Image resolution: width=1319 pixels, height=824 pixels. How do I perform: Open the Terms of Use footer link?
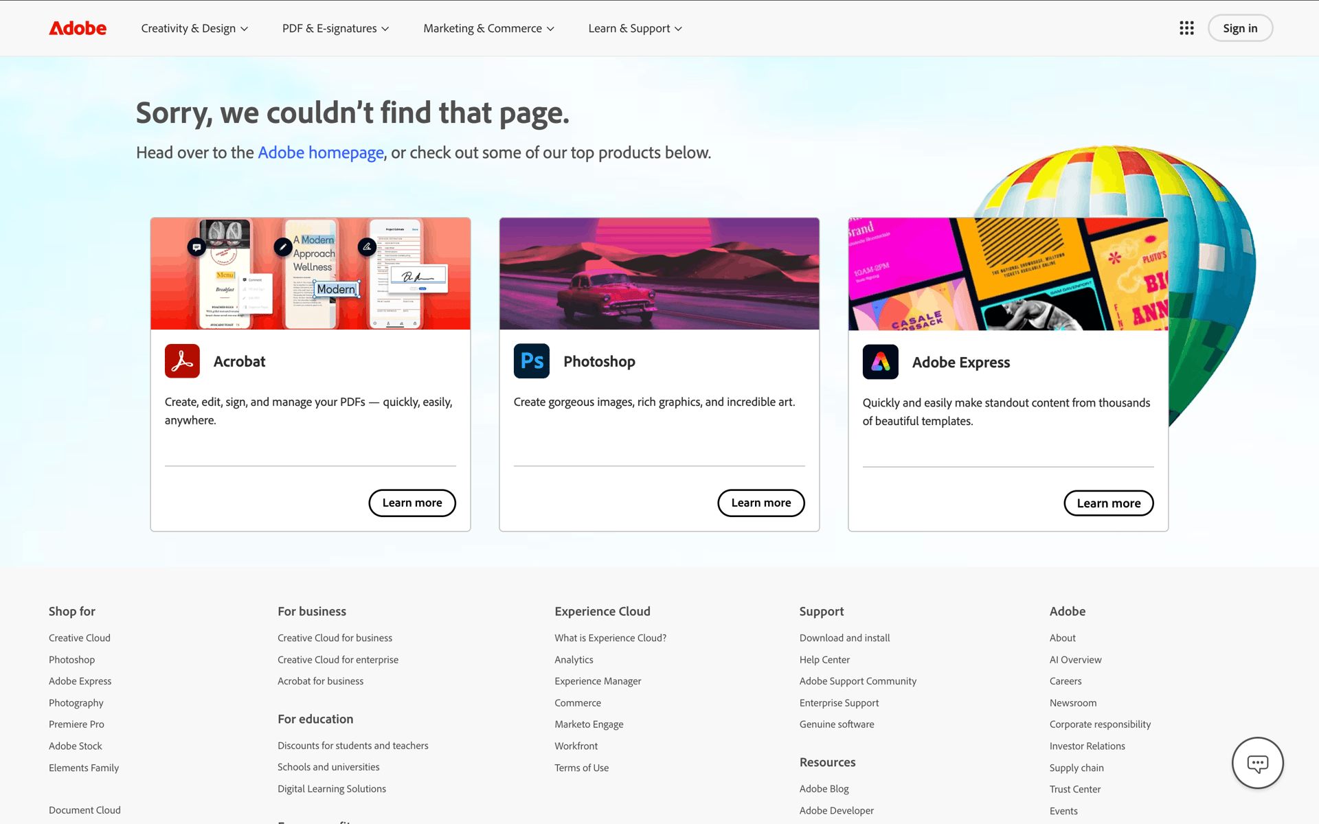pyautogui.click(x=582, y=768)
